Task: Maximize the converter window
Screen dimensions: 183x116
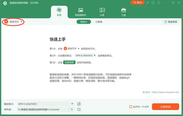Action: click(173, 3)
